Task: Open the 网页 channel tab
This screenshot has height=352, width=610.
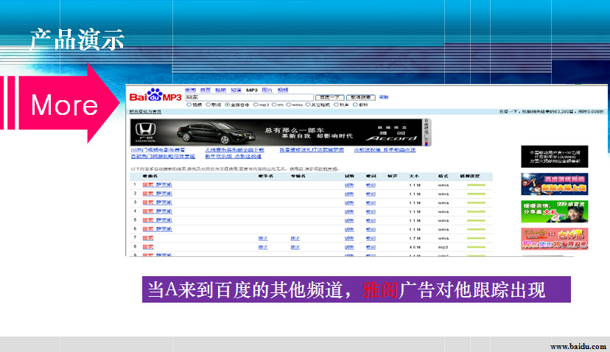Action: click(x=206, y=91)
